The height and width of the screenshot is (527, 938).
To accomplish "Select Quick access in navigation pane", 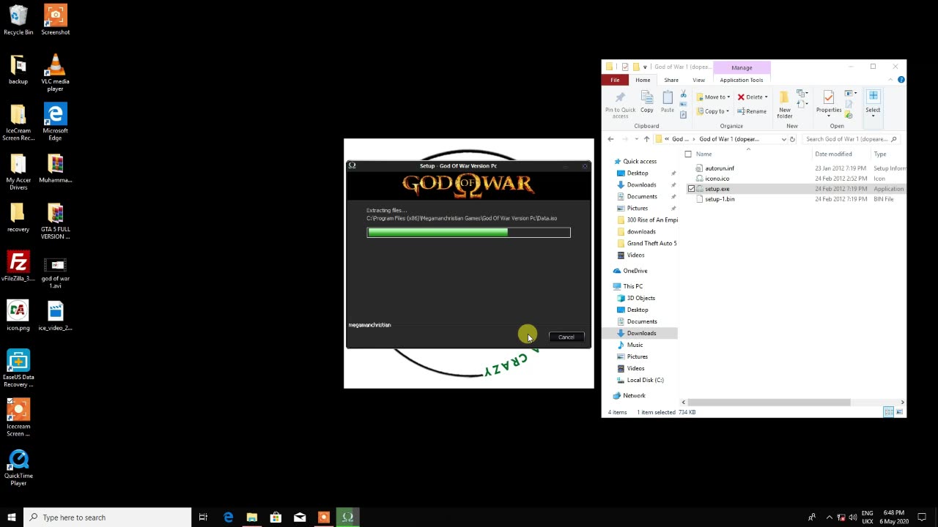I will pyautogui.click(x=640, y=162).
